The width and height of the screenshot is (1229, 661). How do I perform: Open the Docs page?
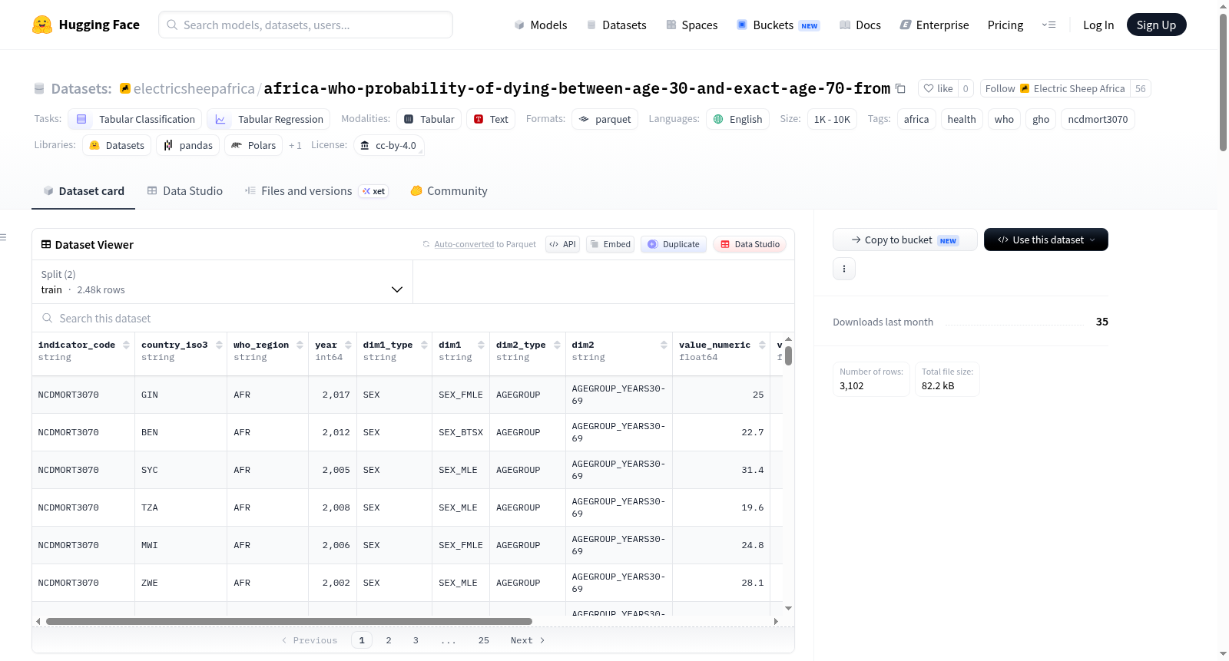tap(860, 25)
